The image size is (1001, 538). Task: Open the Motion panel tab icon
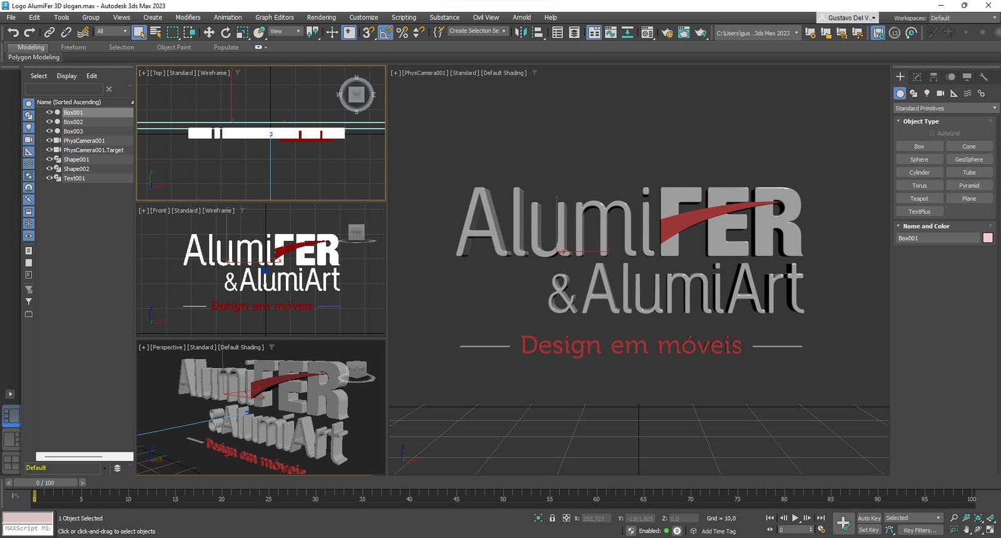click(950, 76)
